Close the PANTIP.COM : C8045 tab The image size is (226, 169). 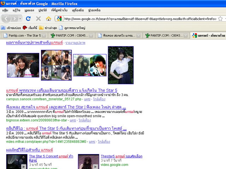tap(91, 35)
